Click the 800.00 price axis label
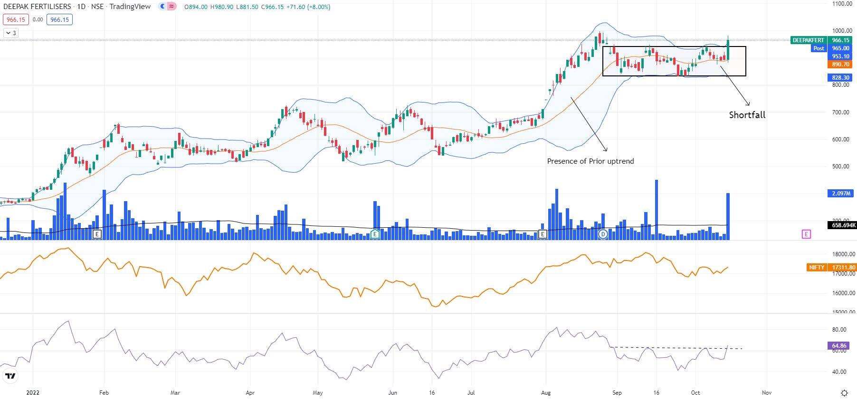Image resolution: width=857 pixels, height=399 pixels. click(840, 85)
